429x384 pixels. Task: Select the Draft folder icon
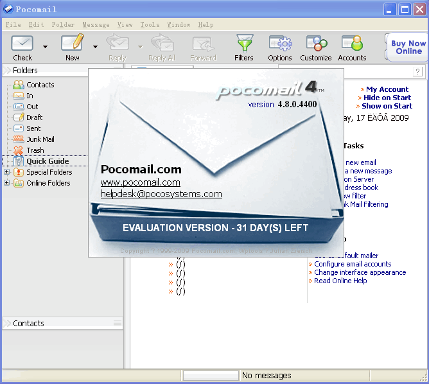[19, 118]
